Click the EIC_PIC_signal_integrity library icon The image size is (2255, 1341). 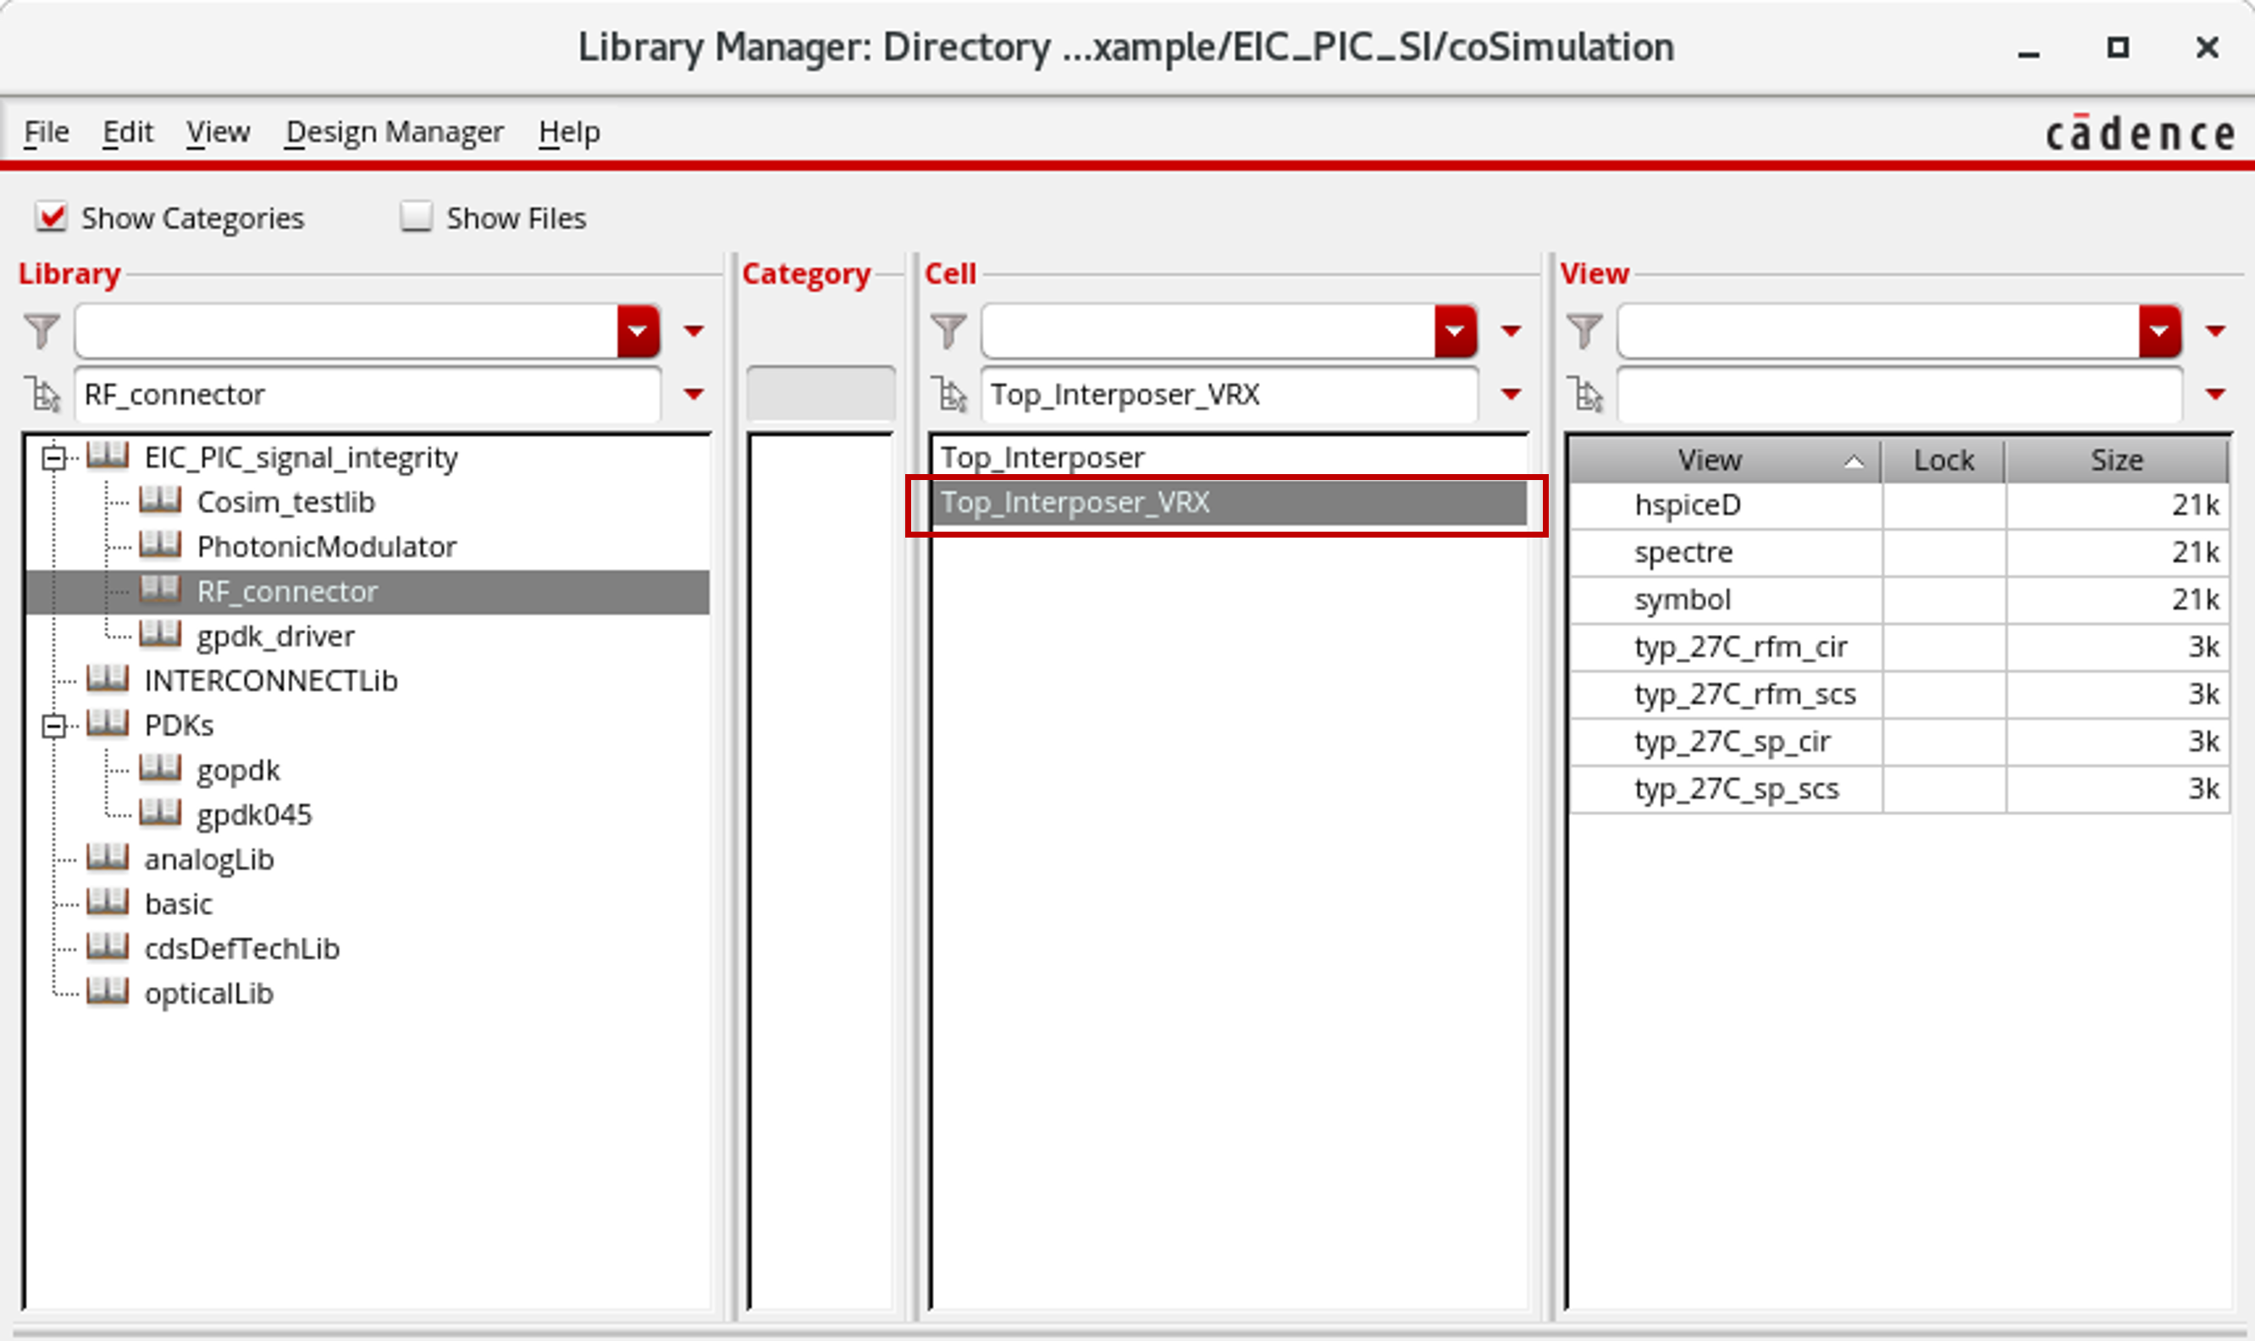pos(108,455)
